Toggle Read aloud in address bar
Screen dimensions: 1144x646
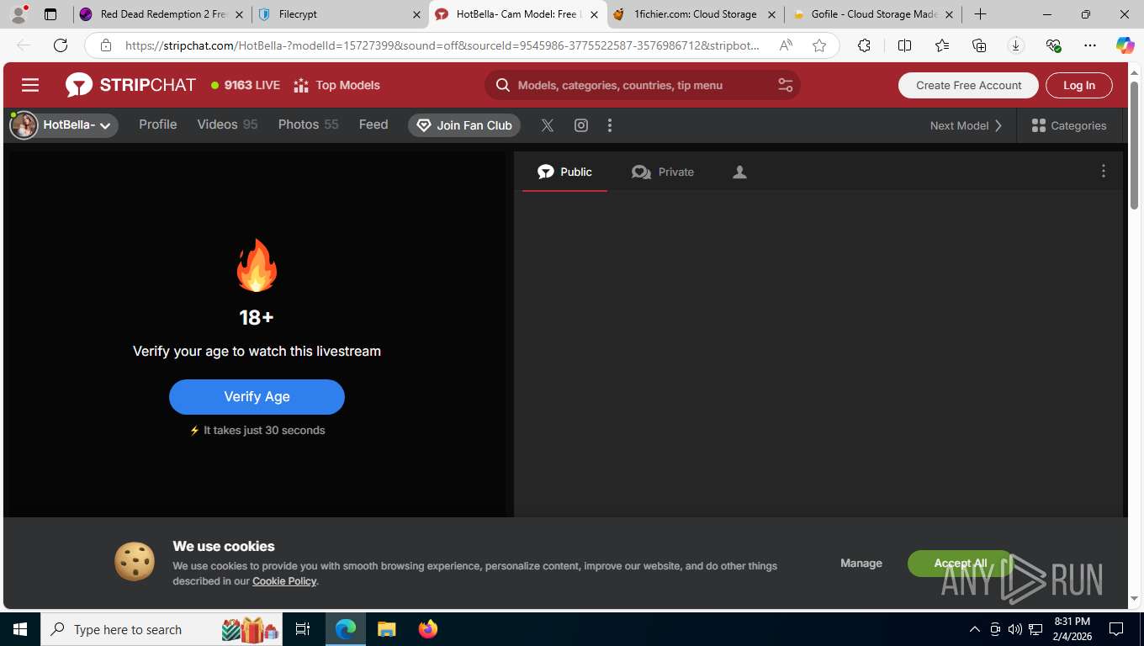[786, 45]
